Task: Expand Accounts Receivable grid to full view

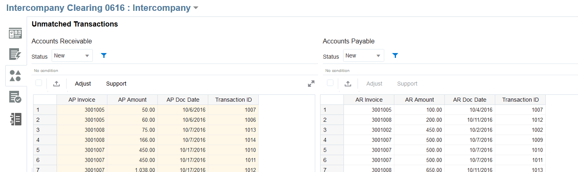Action: tap(311, 84)
